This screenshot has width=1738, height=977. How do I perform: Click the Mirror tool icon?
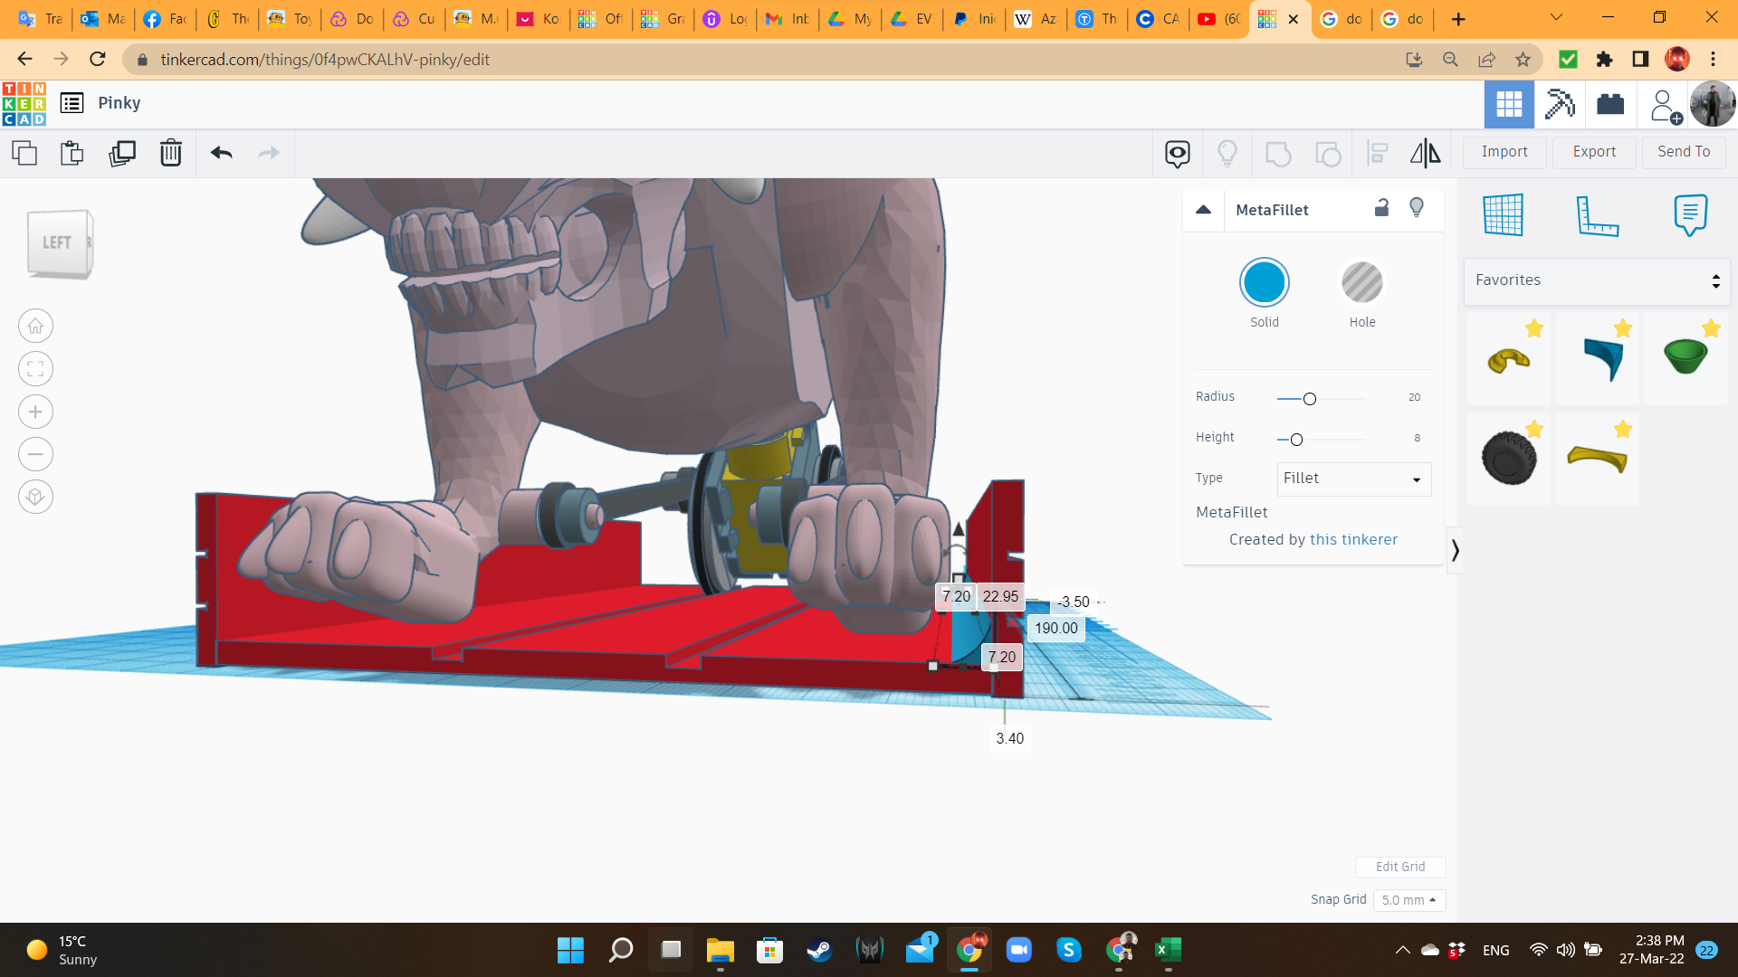(1425, 153)
